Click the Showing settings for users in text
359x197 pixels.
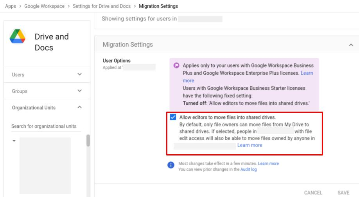coord(139,19)
